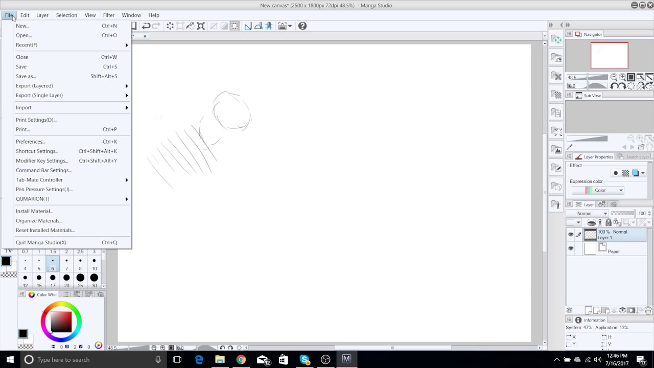Click the Fill bucket toolbar icon

(x=191, y=26)
